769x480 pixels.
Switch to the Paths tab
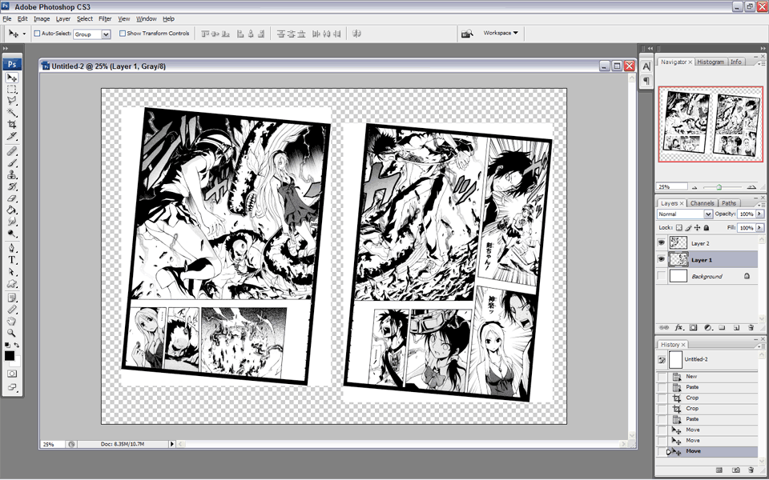click(729, 203)
